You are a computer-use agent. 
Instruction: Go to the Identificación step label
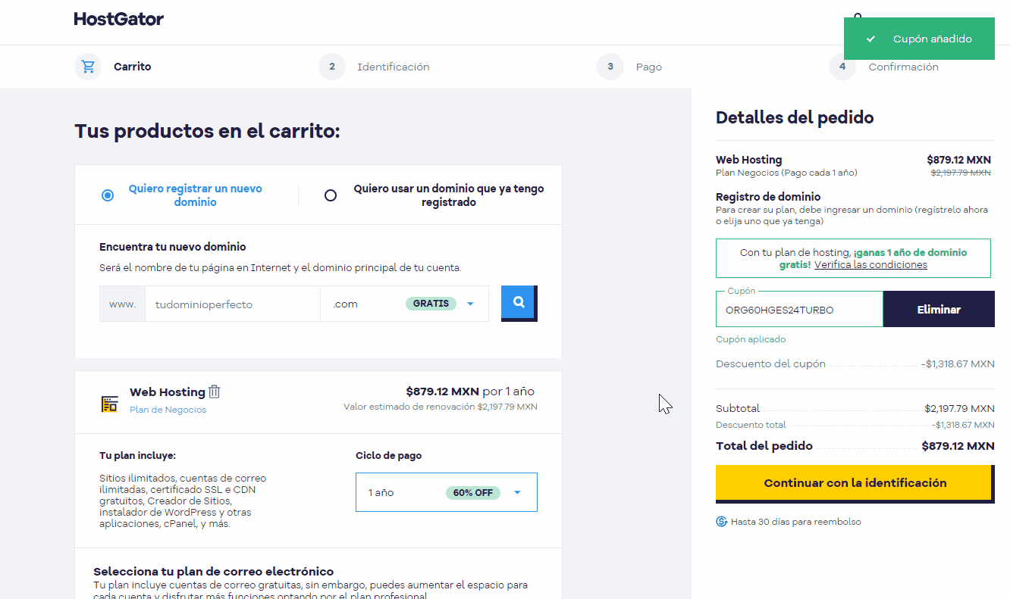(394, 67)
